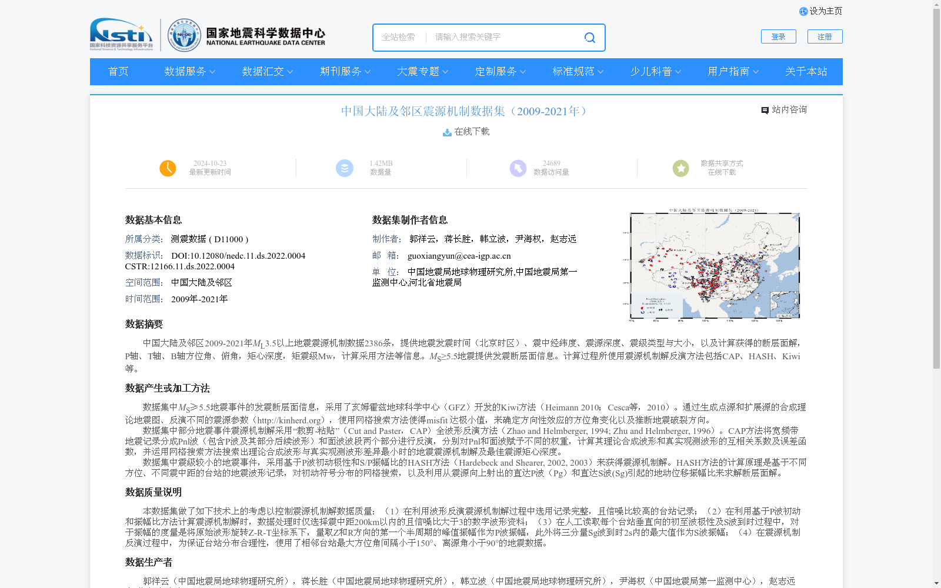Viewport: 941px width, 588px height.
Task: Open the 关于本站 menu item
Action: click(x=806, y=72)
